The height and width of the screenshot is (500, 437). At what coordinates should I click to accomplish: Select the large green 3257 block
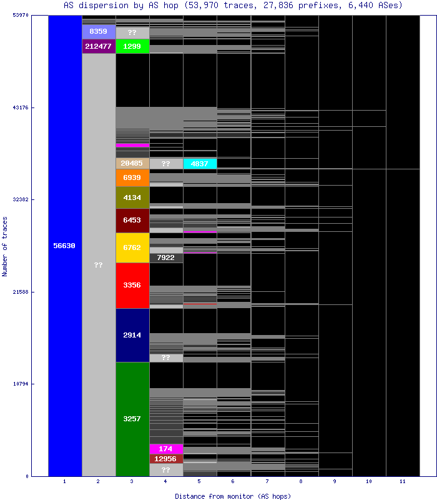132,418
